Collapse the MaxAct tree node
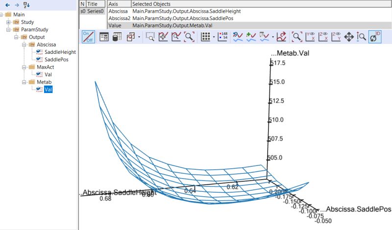 24,67
